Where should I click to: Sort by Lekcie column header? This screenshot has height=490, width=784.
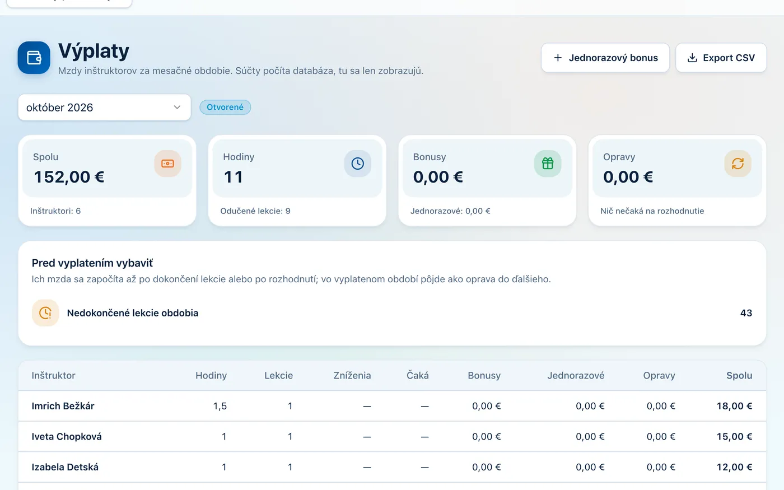click(278, 376)
